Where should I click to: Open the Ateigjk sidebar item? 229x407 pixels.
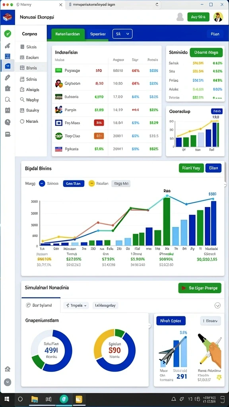coord(31,89)
